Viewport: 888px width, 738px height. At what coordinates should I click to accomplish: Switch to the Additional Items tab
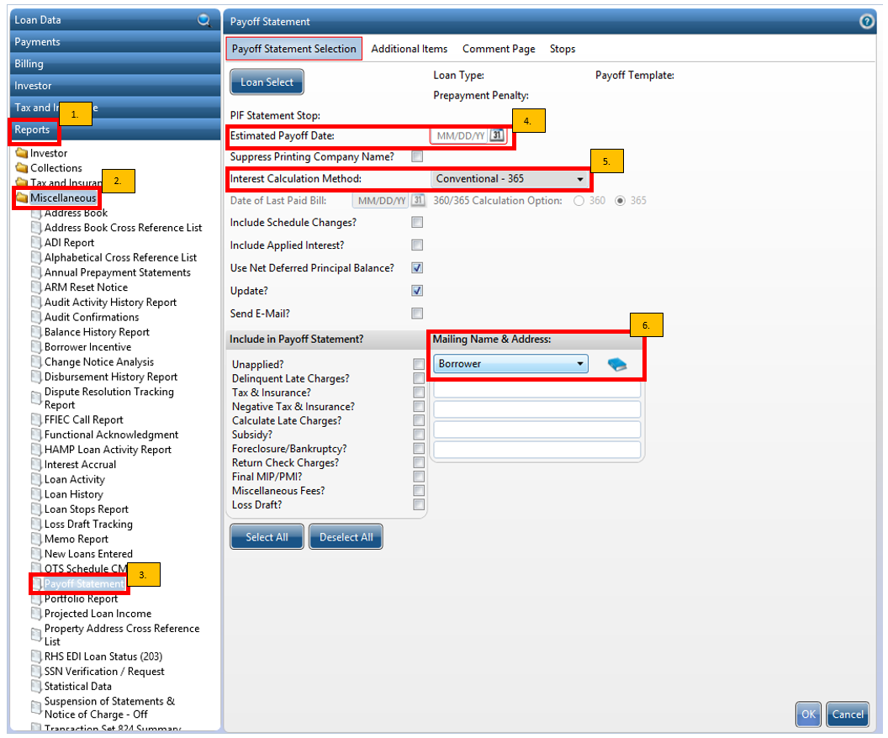coord(410,49)
